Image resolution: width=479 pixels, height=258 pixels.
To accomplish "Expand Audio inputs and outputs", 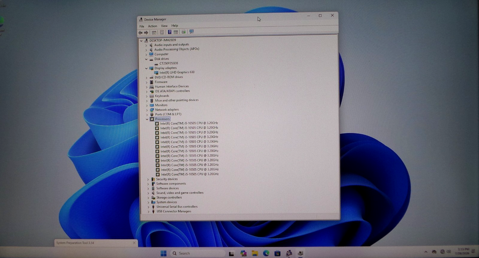I will click(146, 45).
